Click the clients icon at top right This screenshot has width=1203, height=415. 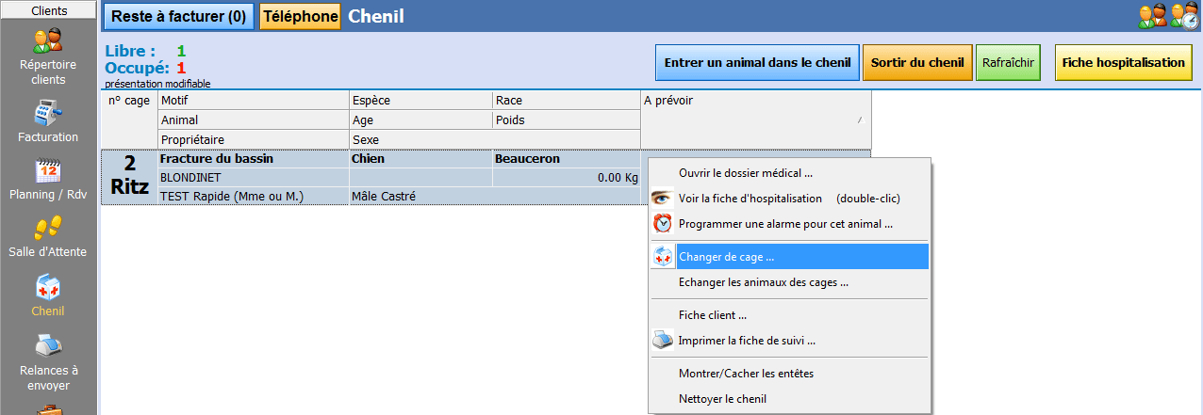click(1152, 16)
